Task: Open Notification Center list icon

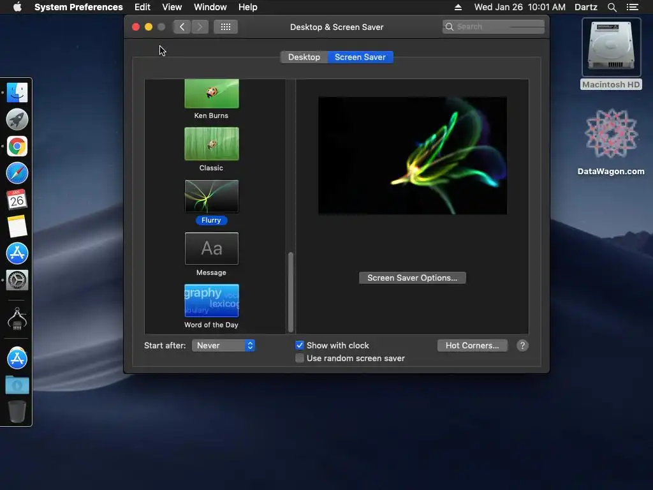Action: (632, 7)
